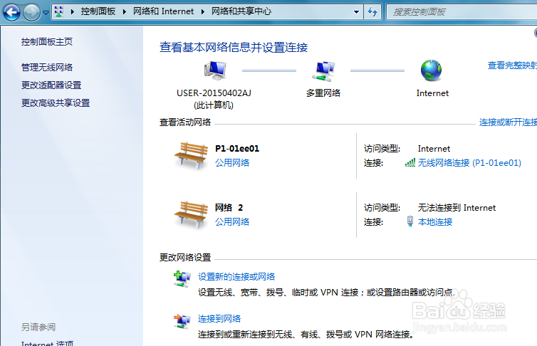
Task: Expand the arrow before 控制面板 breadcrumb
Action: click(72, 11)
